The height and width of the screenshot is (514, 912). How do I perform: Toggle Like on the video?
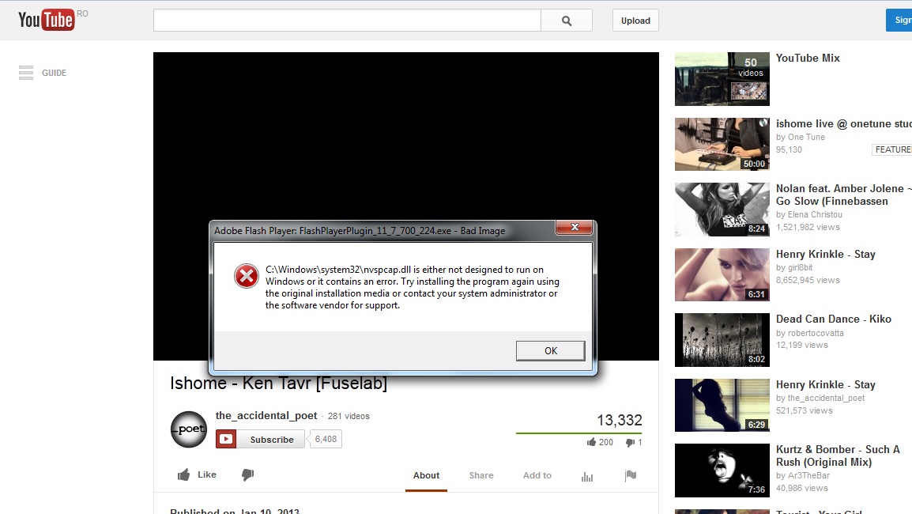196,474
